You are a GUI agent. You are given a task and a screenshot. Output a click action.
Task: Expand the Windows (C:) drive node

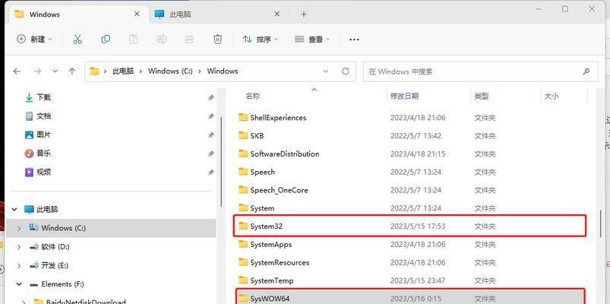[x=19, y=228]
